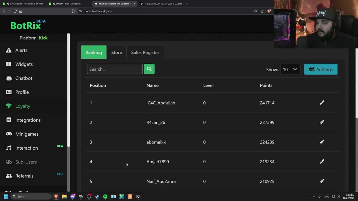This screenshot has width=358, height=201.
Task: Open Alerts in the sidebar
Action: [x=21, y=50]
